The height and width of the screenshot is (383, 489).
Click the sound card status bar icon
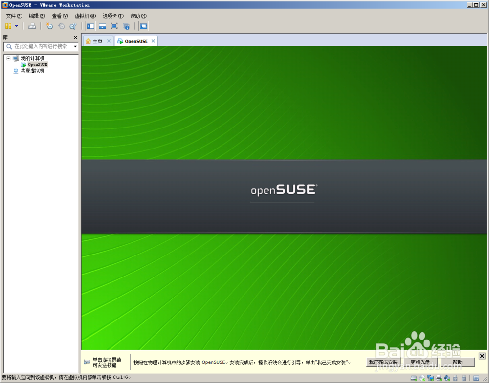click(x=447, y=378)
